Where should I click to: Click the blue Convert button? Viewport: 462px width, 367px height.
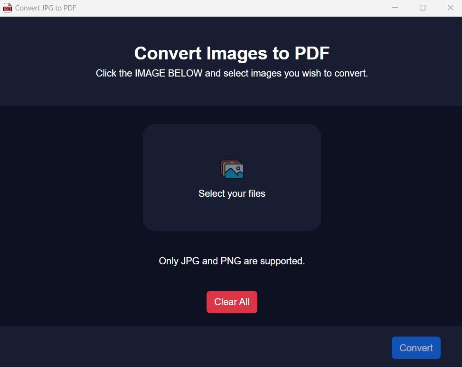pos(416,348)
